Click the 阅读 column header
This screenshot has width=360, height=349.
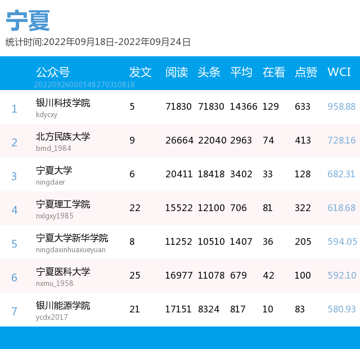tap(177, 72)
